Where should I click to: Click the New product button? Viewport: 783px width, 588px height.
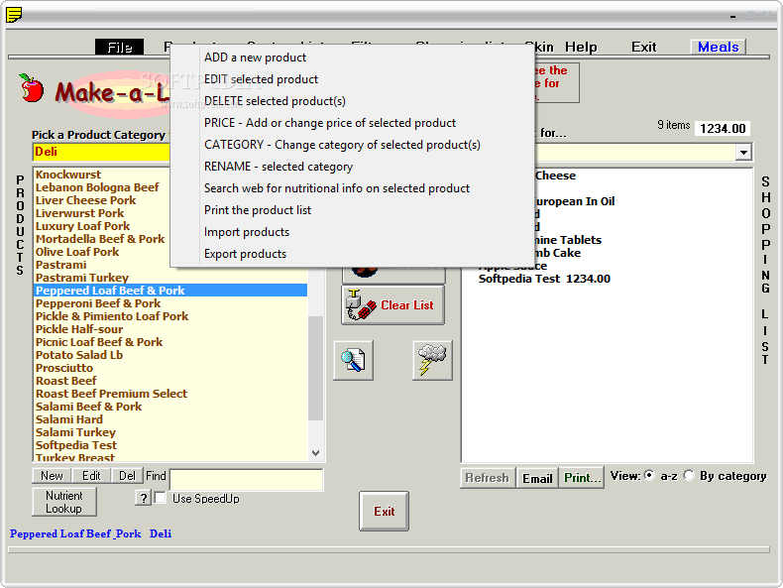click(52, 476)
